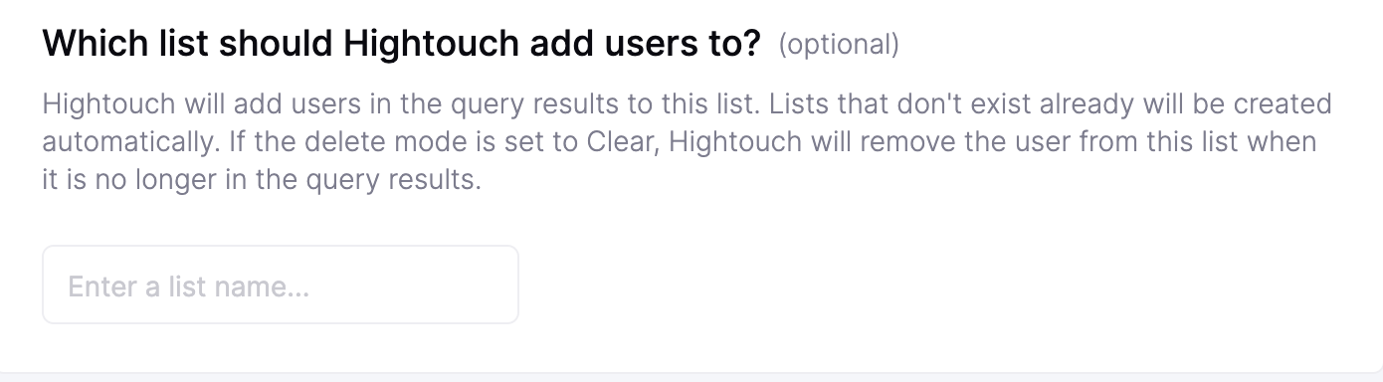
Task: Click the last description line 'it is no longer in the query results'
Action: pos(262,182)
